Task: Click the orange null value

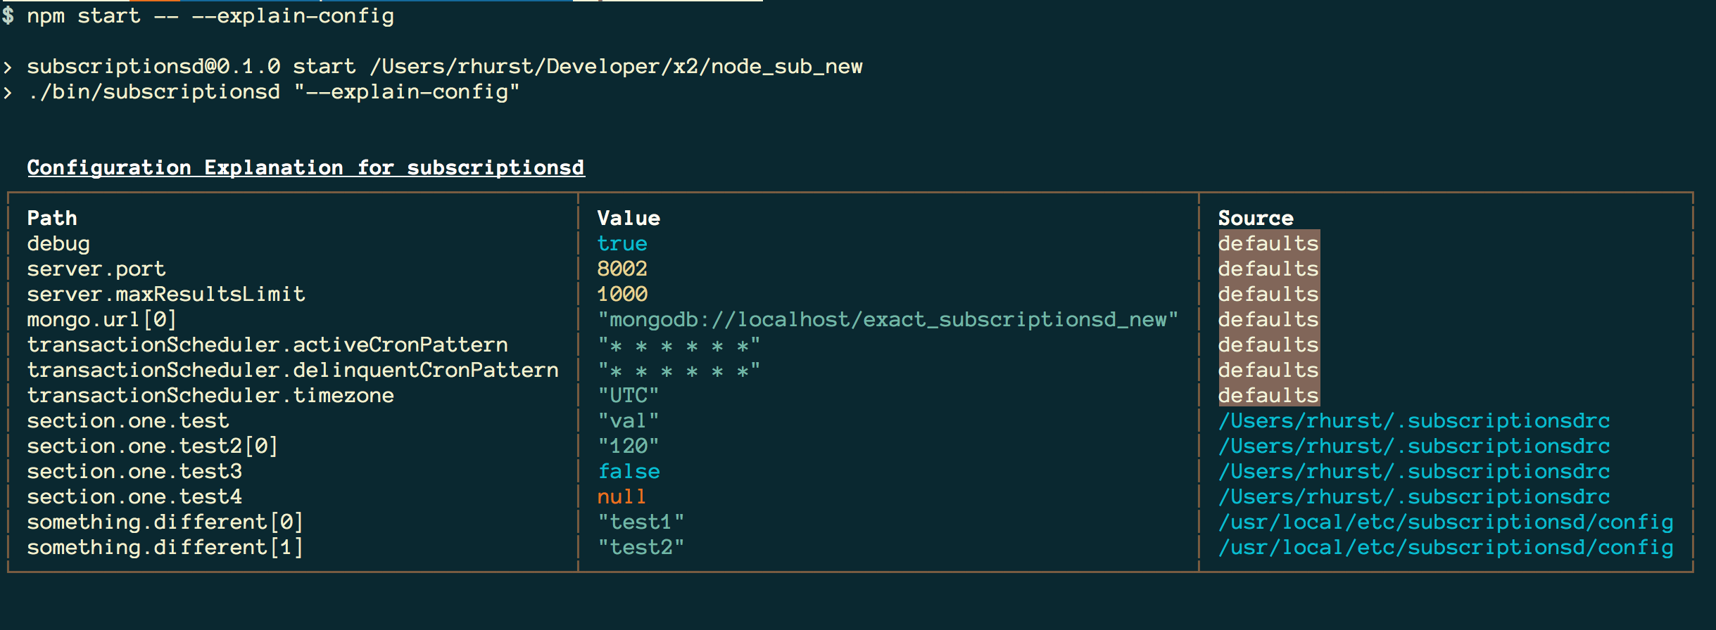Action: tap(621, 497)
